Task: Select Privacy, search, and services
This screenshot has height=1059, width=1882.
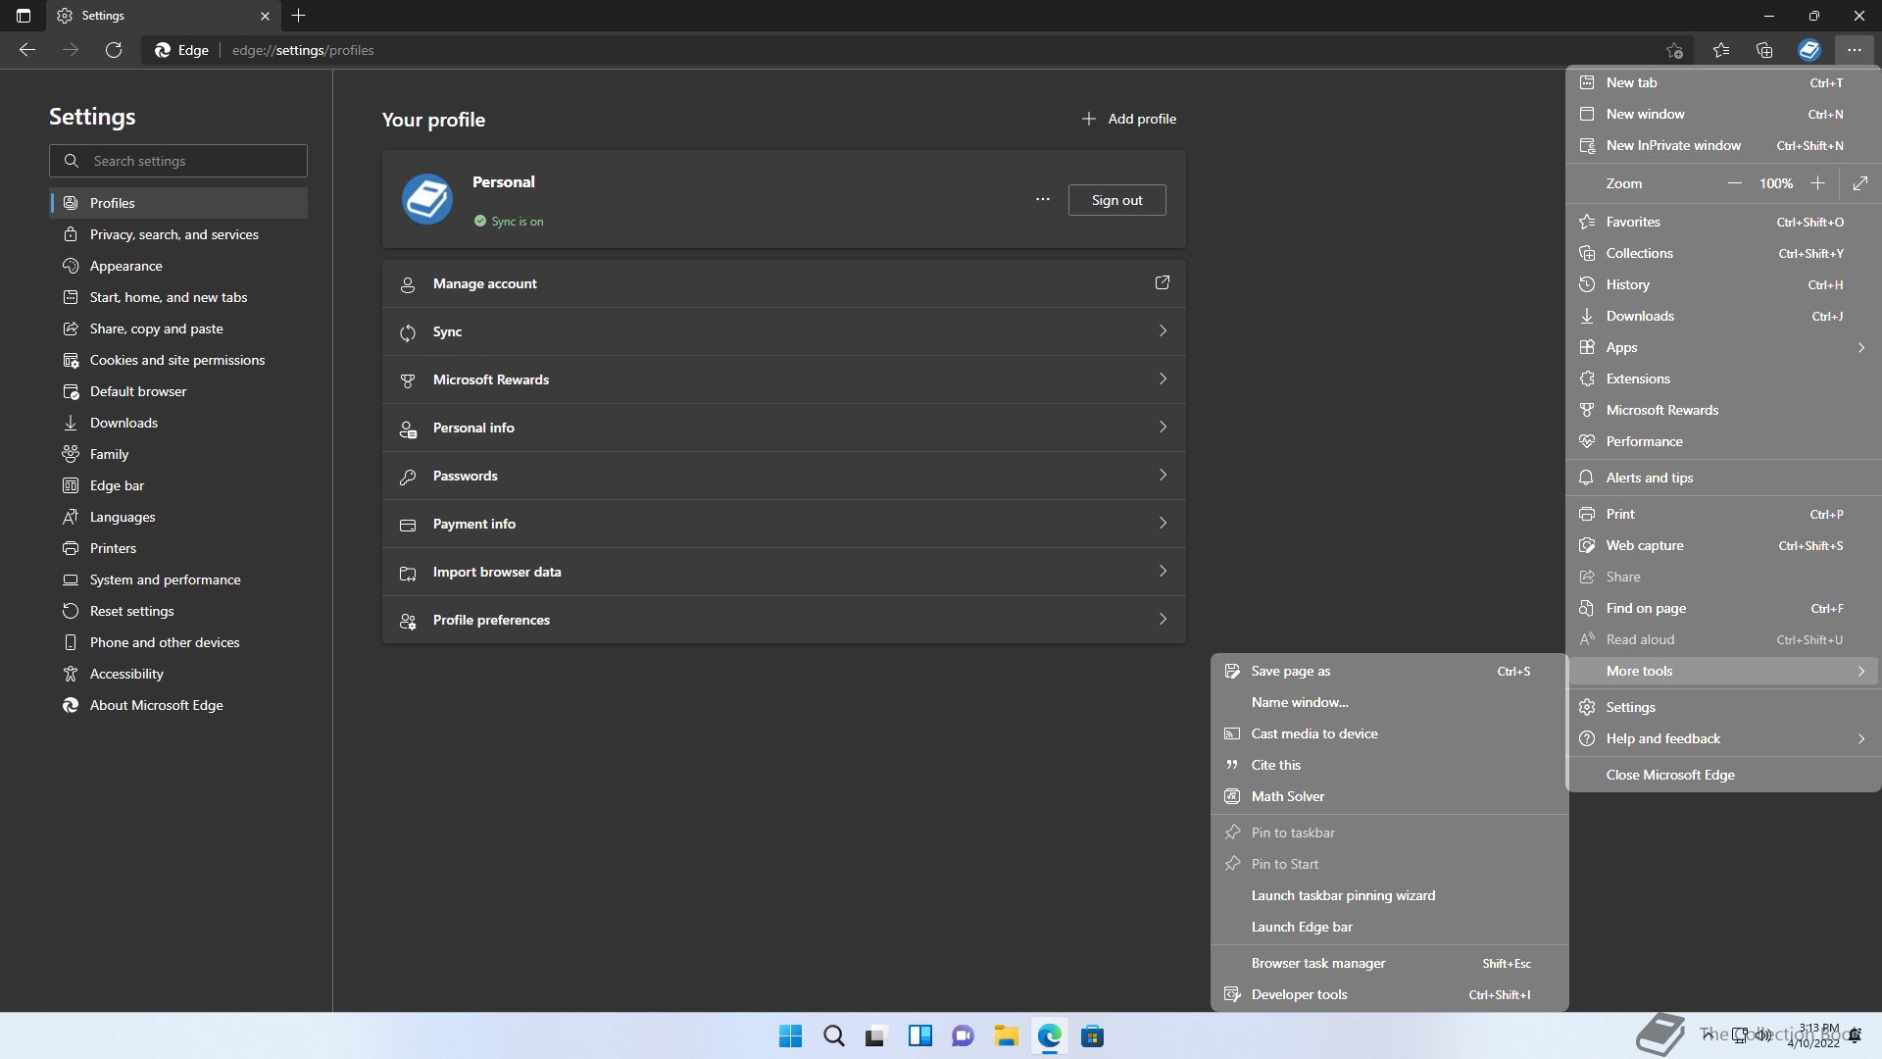Action: coord(178,234)
